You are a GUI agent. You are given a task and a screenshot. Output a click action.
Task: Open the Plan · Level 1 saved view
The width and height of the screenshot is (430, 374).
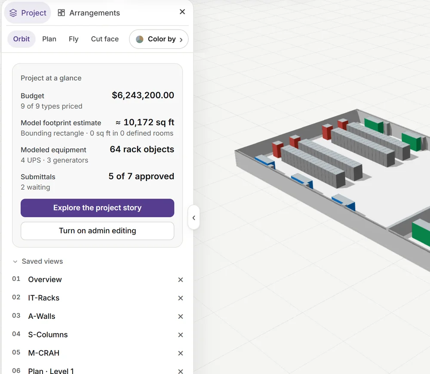tap(51, 371)
